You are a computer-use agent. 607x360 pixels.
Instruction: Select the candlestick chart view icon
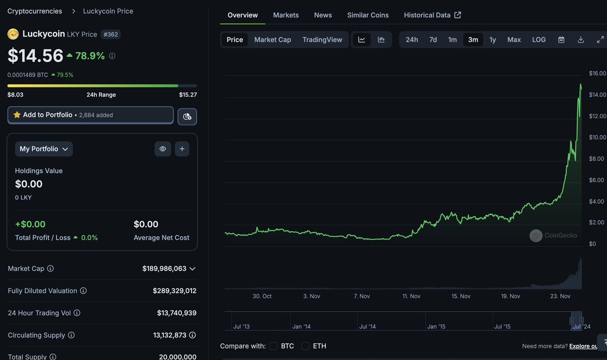click(x=381, y=39)
